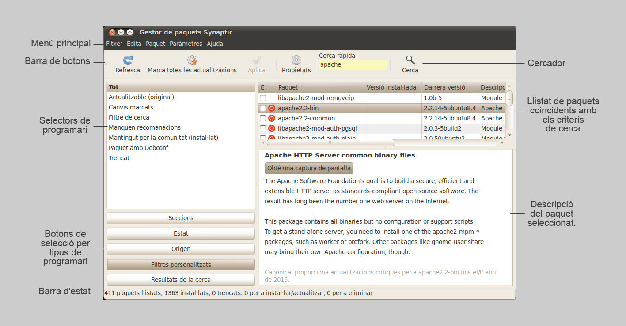Click the Aplica checkmark icon

(x=257, y=60)
